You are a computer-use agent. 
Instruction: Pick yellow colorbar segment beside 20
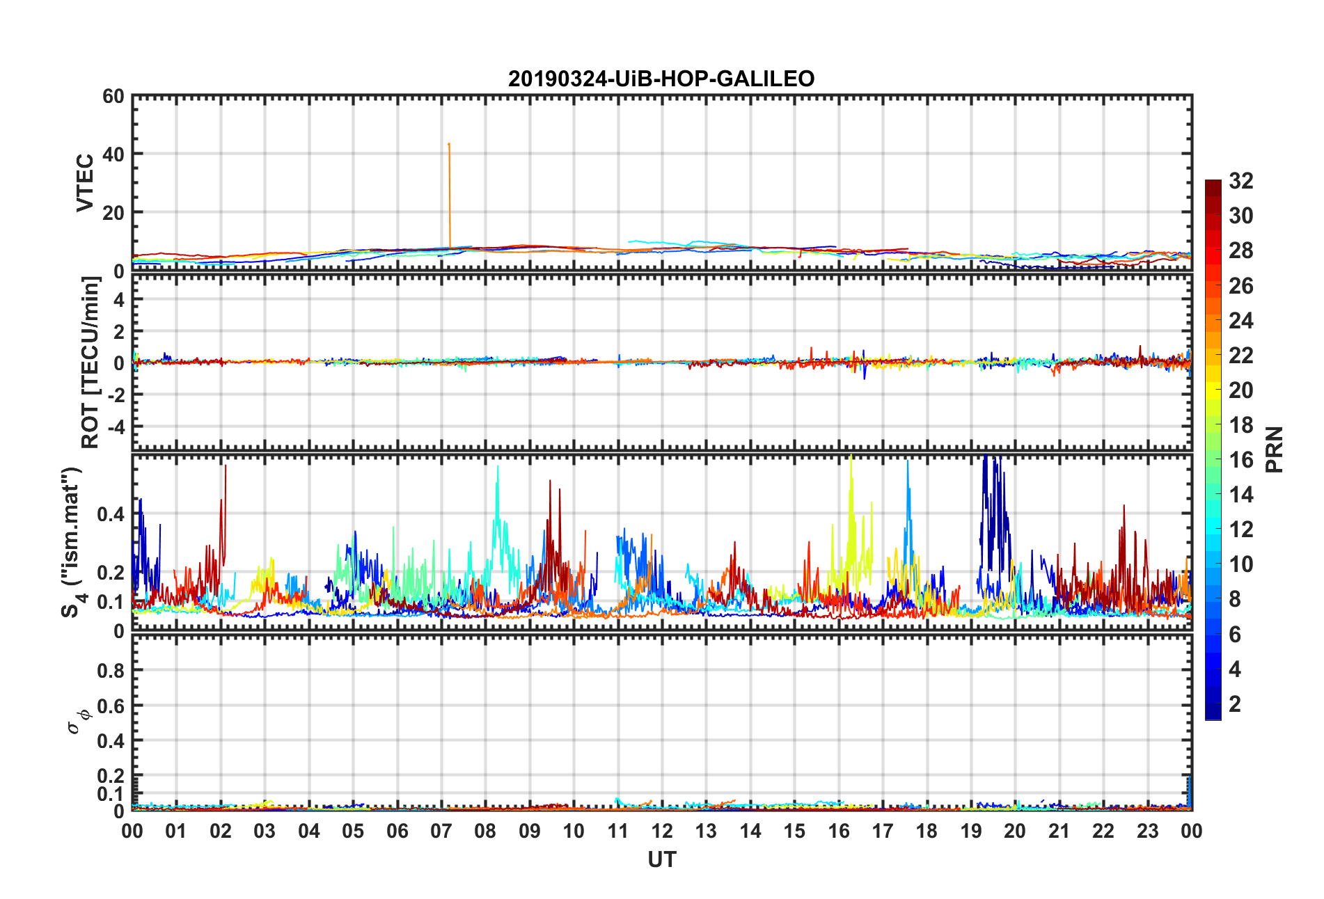tap(1213, 390)
